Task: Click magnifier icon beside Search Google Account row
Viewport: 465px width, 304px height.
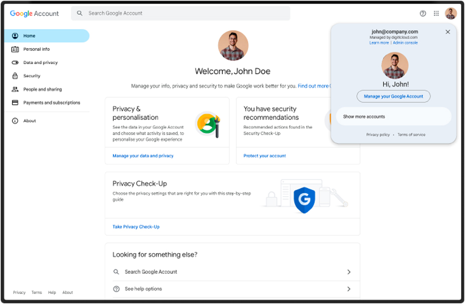Action: click(116, 272)
